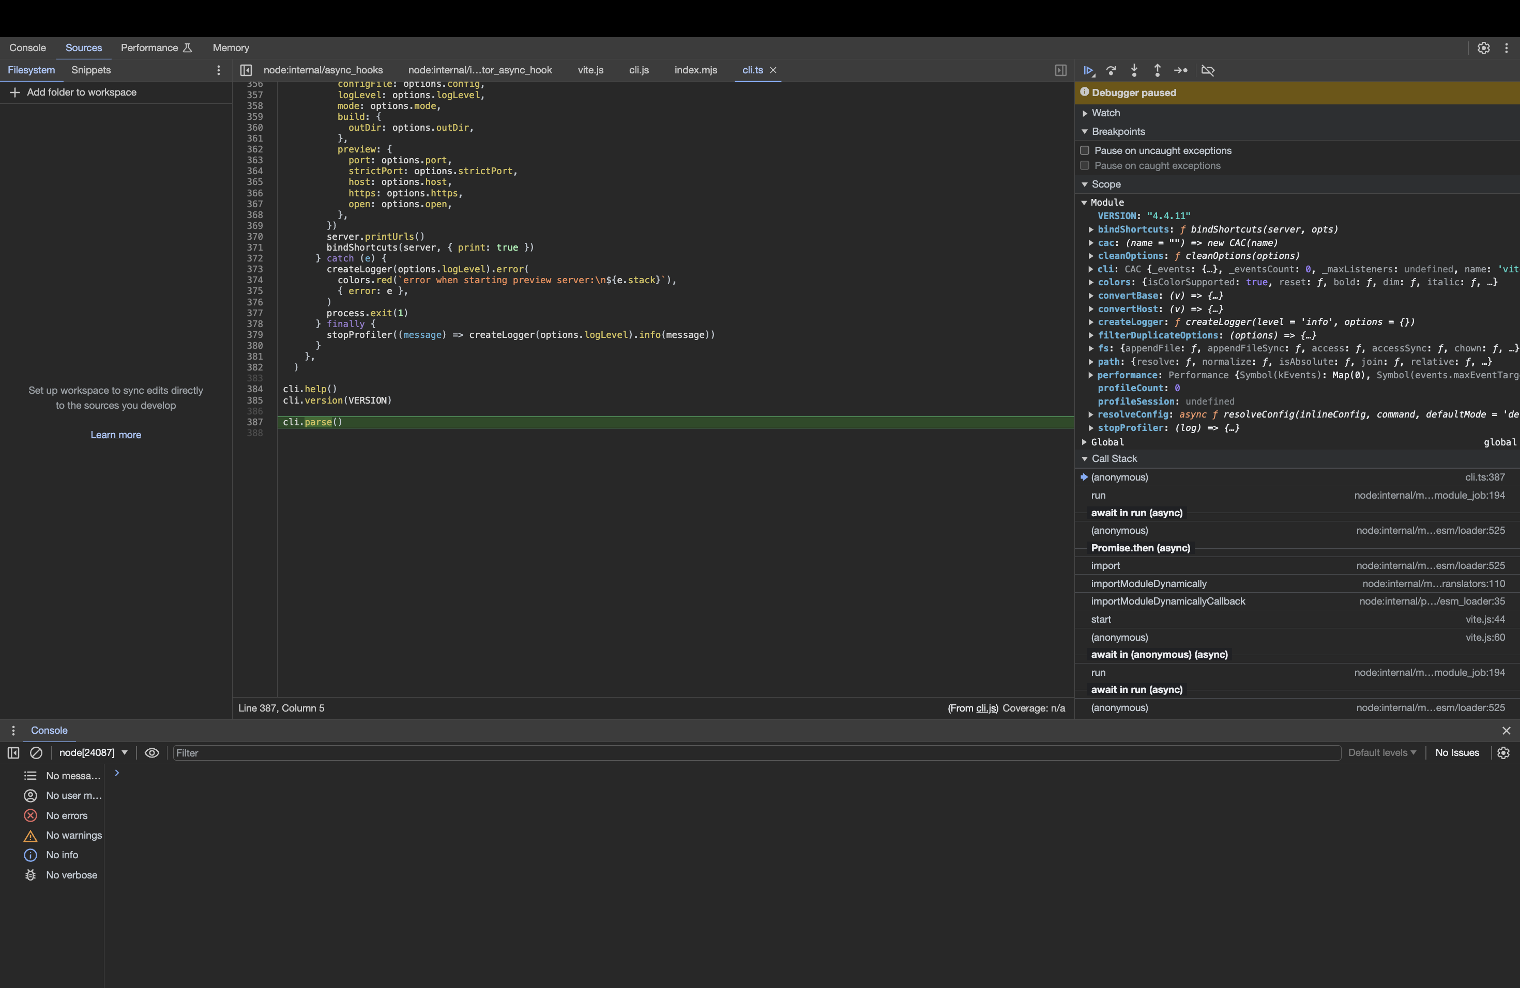Create a live expression with the eye icon

coord(152,753)
